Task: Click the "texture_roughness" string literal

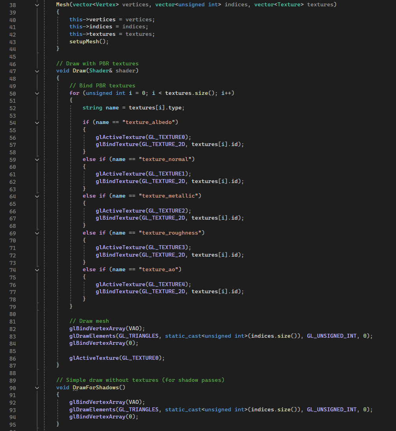Action: [171, 233]
